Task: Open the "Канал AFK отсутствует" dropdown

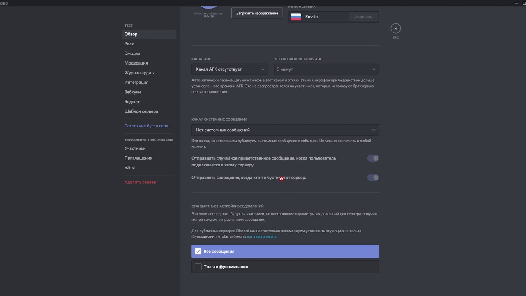Action: 230,69
